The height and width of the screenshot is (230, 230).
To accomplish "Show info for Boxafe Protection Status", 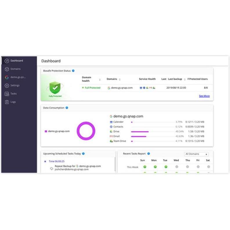I will point(73,71).
